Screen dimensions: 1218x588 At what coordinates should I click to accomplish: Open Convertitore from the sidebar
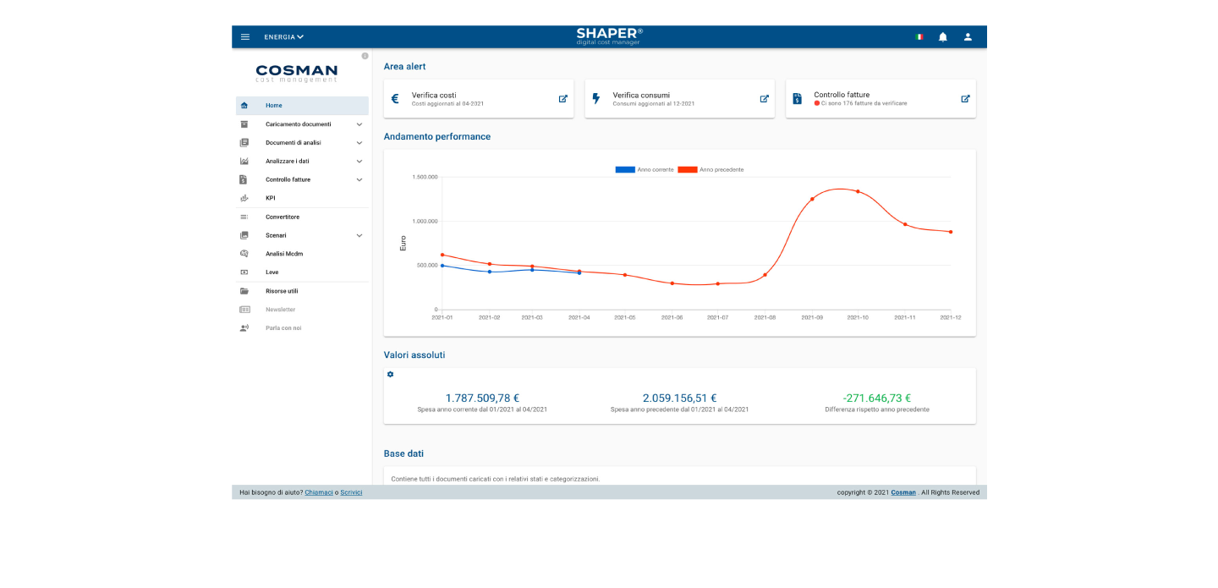282,217
